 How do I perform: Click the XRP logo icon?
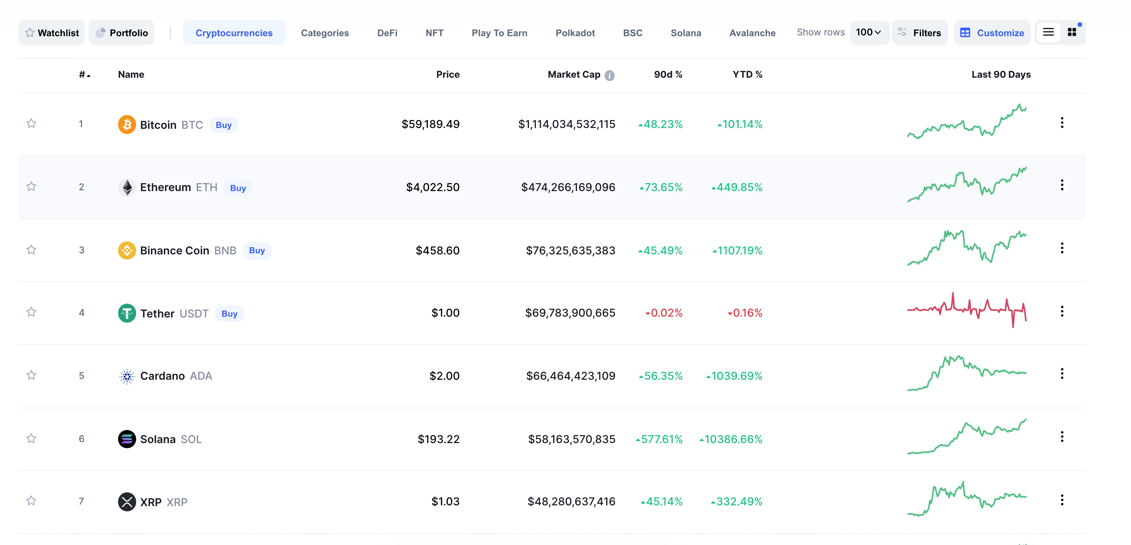(127, 502)
